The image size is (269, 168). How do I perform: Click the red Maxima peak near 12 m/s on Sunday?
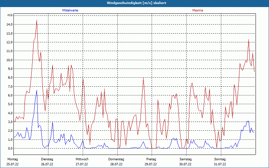tap(248, 40)
